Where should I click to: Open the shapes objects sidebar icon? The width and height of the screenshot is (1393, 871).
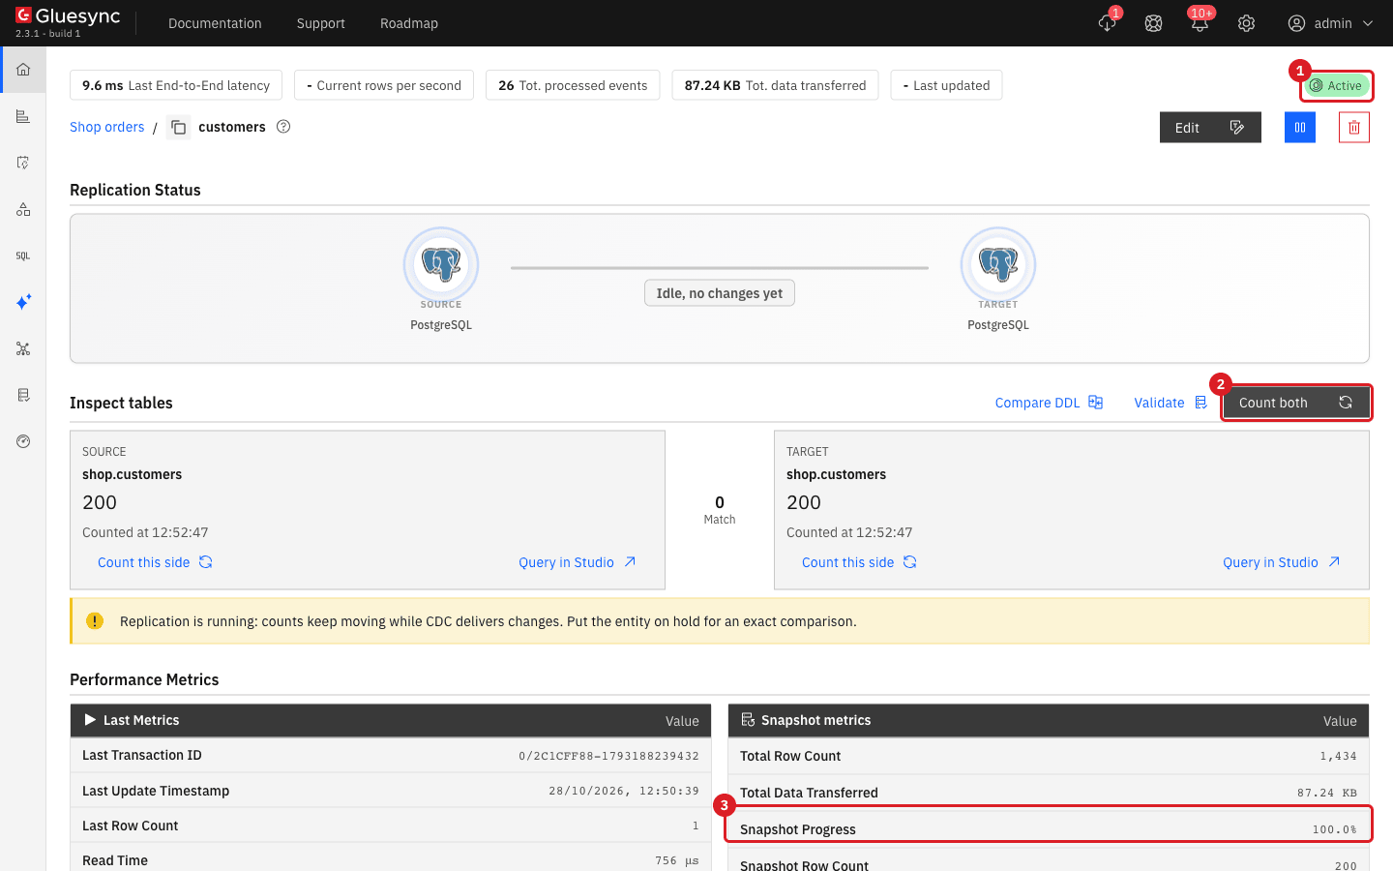[23, 209]
